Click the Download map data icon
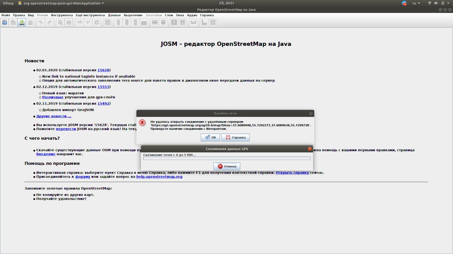Image resolution: width=453 pixels, height=254 pixels. (x=22, y=23)
